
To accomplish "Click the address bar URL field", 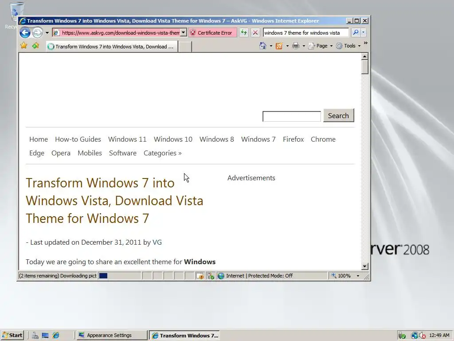I will pos(117,33).
